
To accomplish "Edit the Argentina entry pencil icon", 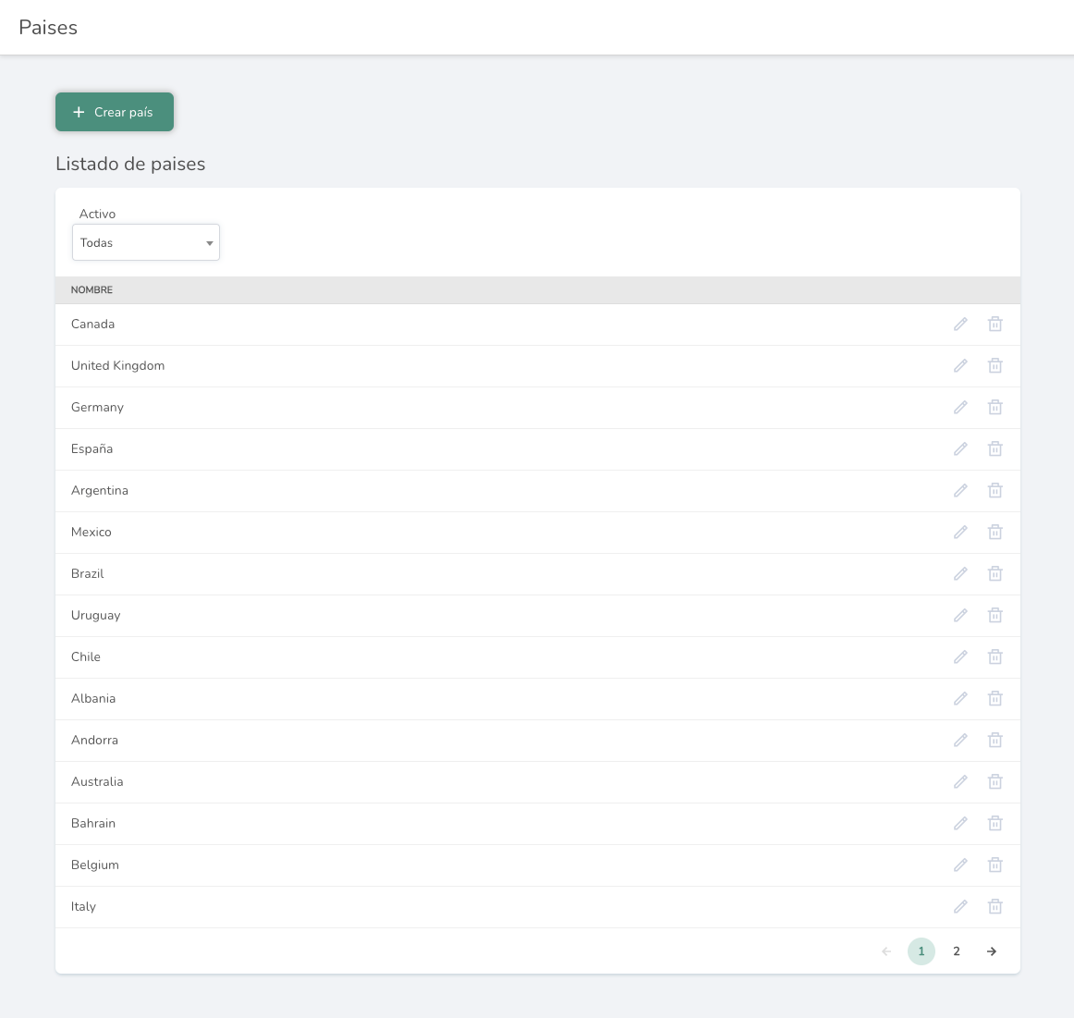I will pos(960,490).
